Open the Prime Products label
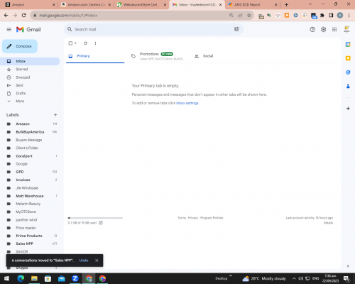The height and width of the screenshot is (284, 355). (x=30, y=236)
